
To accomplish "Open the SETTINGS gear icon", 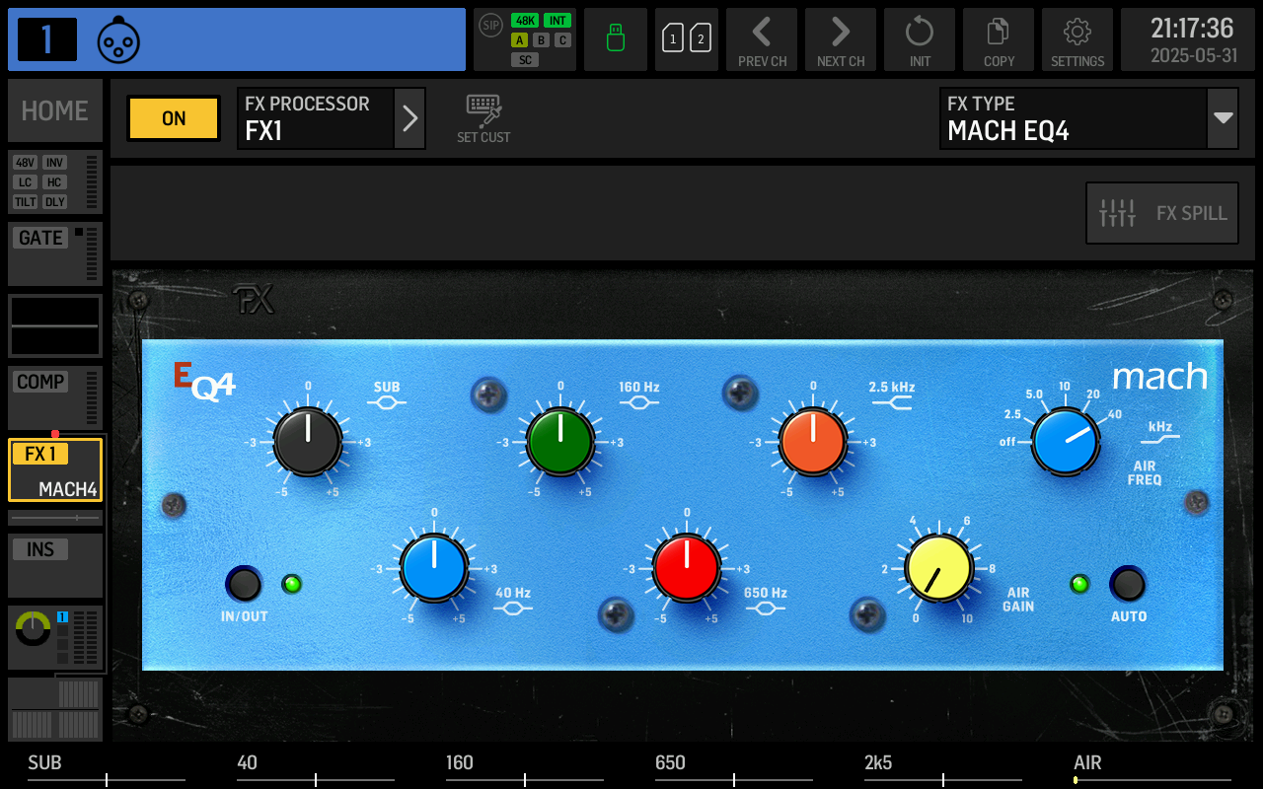I will coord(1077,39).
